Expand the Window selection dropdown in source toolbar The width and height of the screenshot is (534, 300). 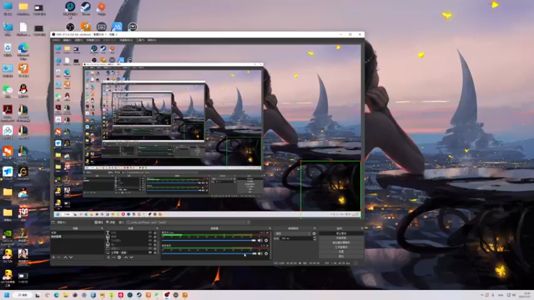coord(188,222)
